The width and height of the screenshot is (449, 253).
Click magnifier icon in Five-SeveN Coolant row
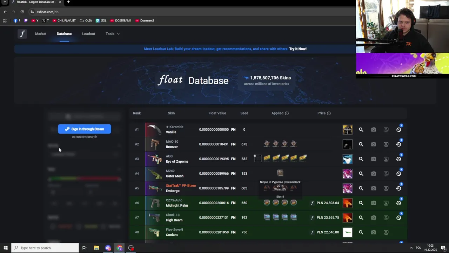coord(361,232)
